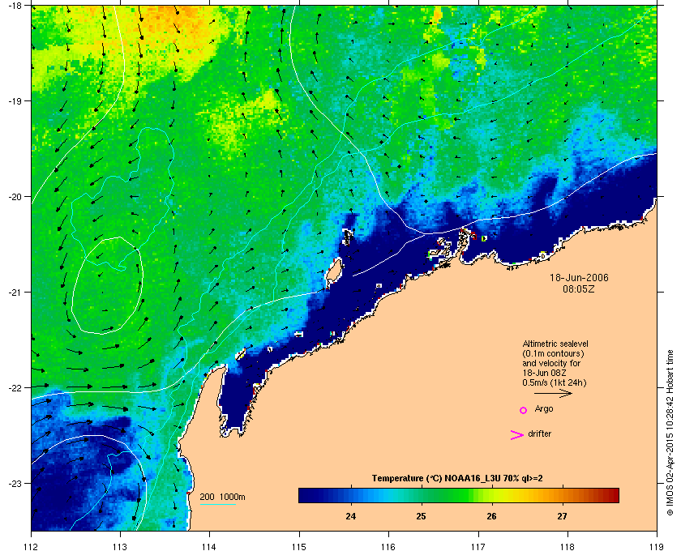
Task: Click the '08:05Z' time label
Action: coord(579,288)
